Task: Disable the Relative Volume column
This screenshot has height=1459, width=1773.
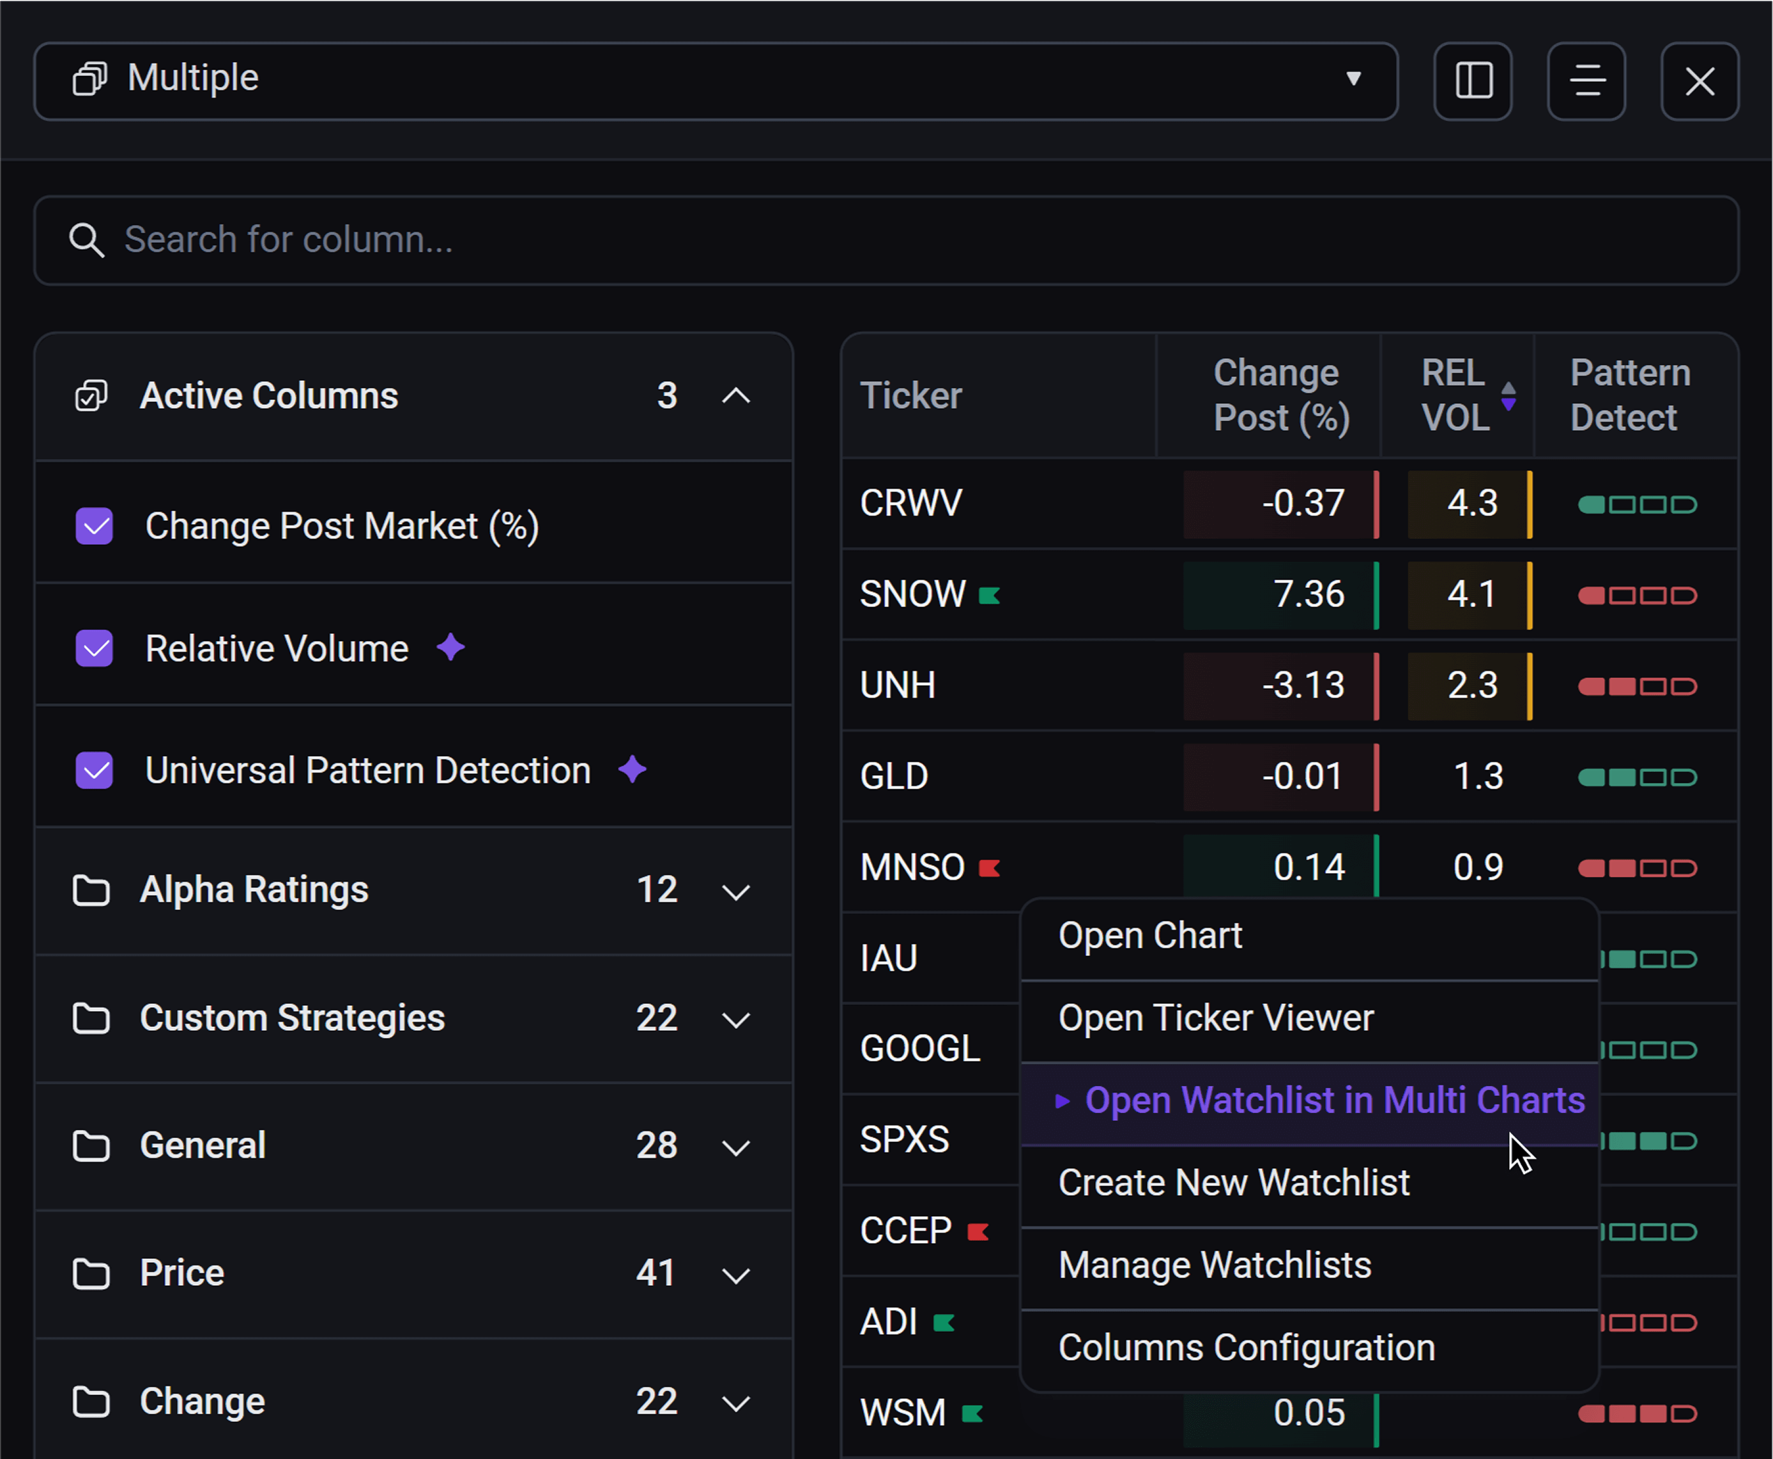Action: (94, 647)
